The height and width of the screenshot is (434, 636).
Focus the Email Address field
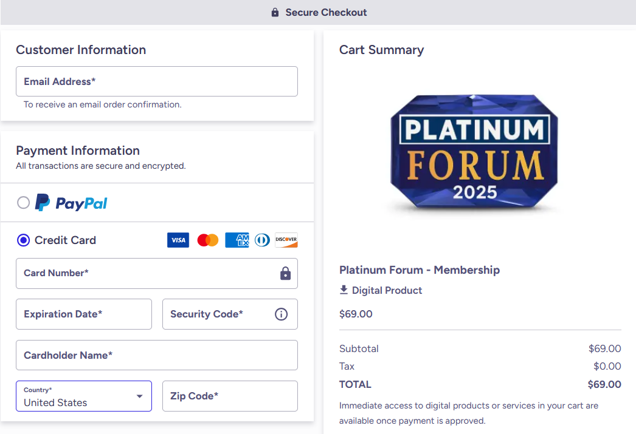click(x=157, y=81)
